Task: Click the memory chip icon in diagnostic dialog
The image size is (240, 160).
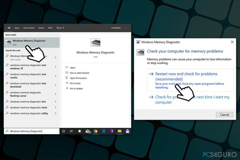Action: click(141, 52)
